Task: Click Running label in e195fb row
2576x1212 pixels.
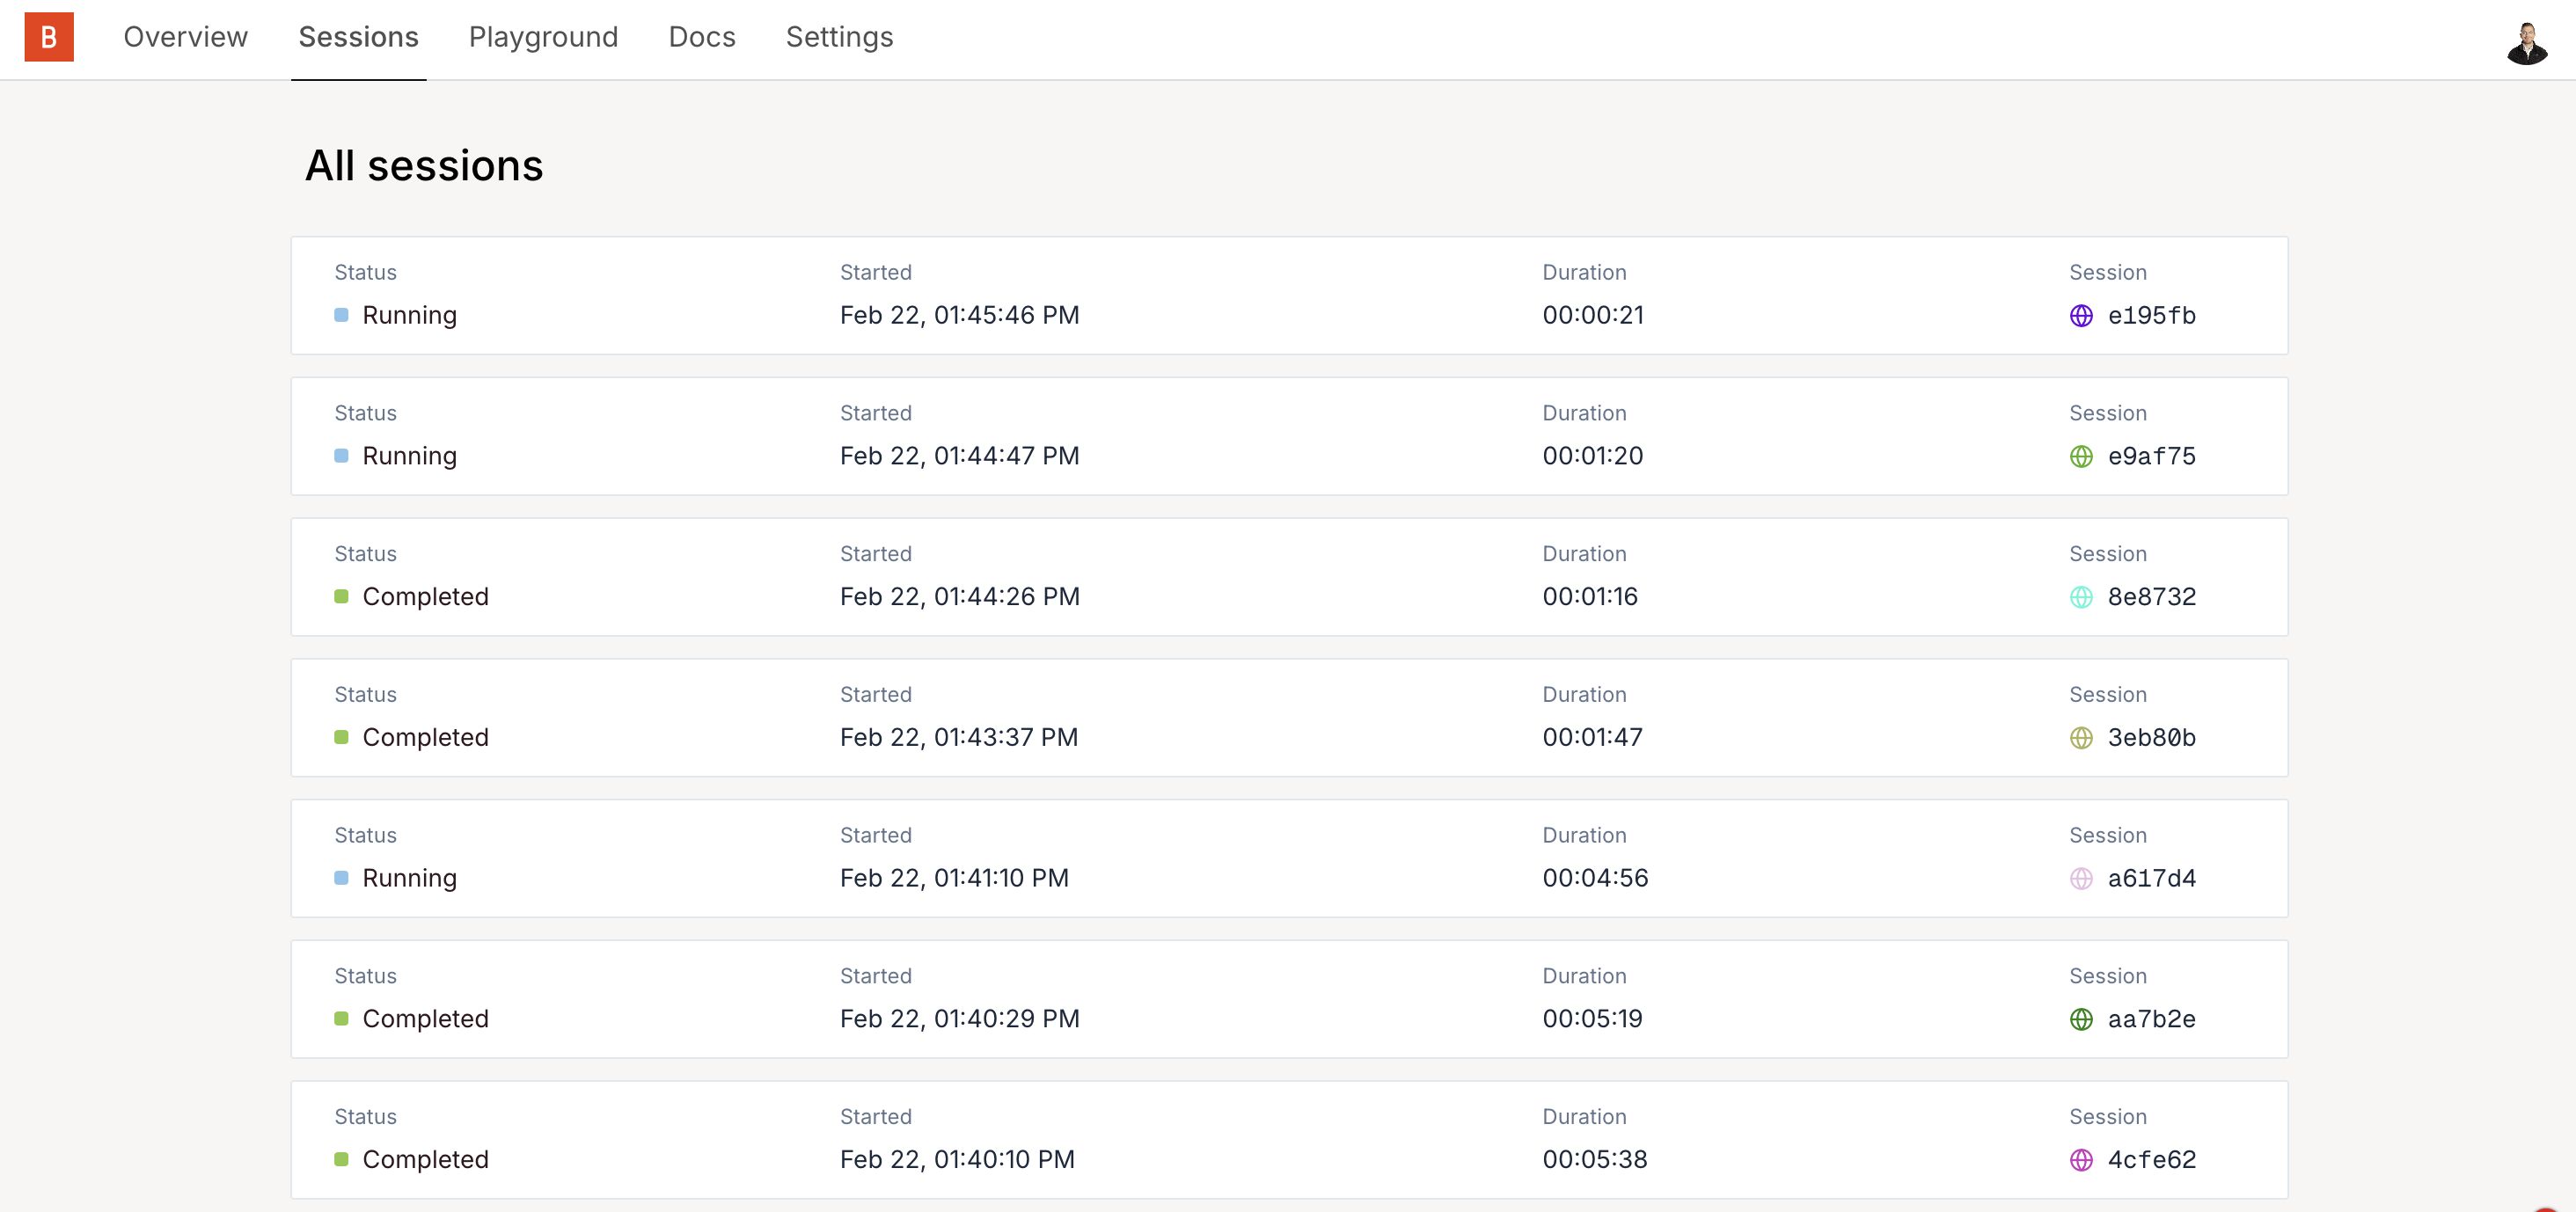Action: tap(409, 316)
